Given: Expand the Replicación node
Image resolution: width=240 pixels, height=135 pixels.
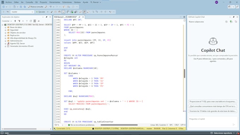Looking at the screenshot, I should point(6,35).
